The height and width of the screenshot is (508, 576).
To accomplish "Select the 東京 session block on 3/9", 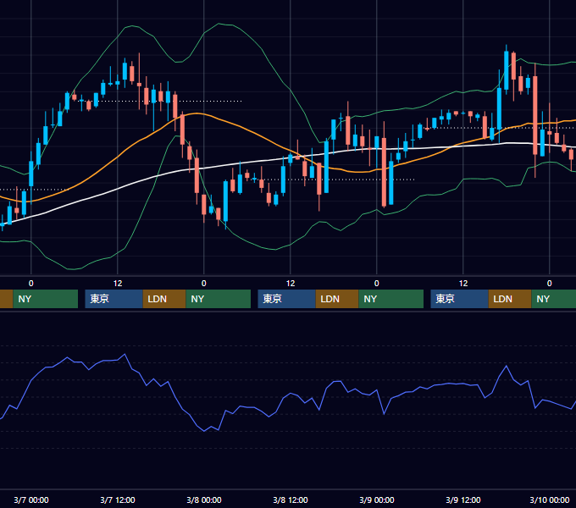I will tap(460, 299).
